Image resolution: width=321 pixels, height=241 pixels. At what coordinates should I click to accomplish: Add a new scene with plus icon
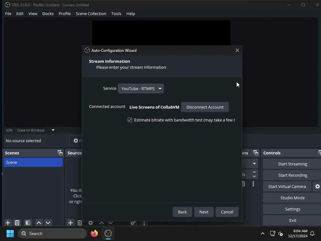coord(8,223)
